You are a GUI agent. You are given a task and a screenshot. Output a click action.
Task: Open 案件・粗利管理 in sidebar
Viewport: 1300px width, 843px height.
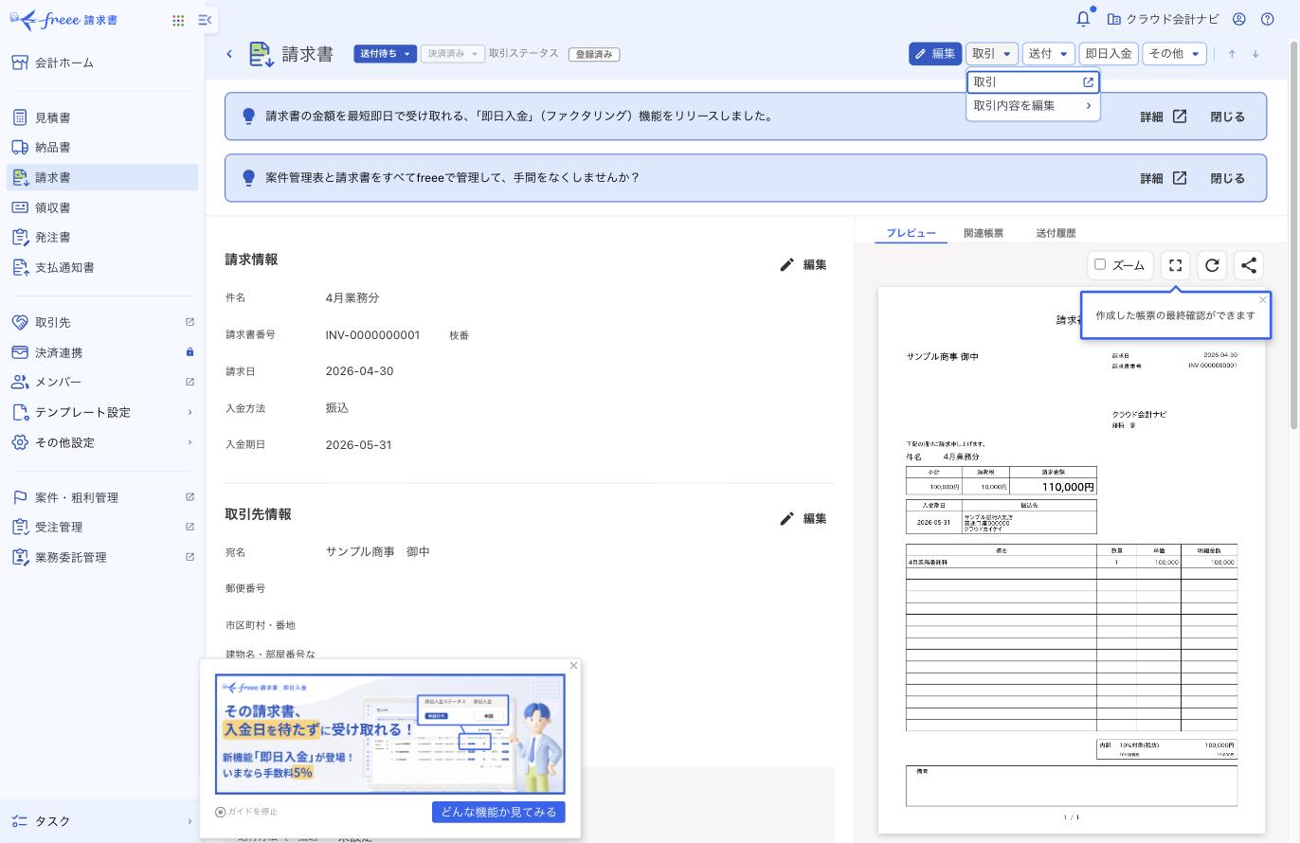tap(102, 497)
